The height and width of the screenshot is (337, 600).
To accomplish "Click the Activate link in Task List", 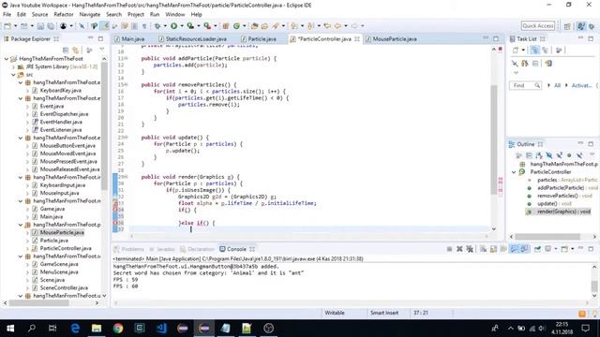I will click(581, 85).
